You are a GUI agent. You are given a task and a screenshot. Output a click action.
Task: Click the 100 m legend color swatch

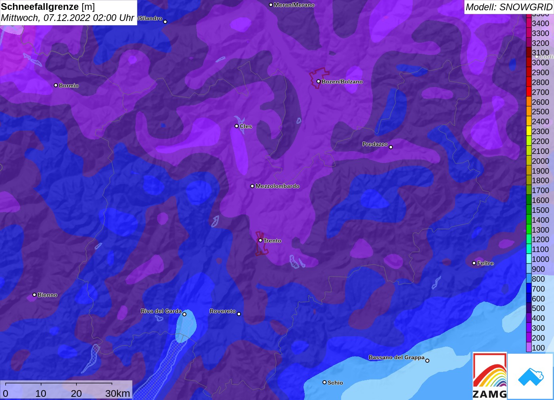coord(529,347)
